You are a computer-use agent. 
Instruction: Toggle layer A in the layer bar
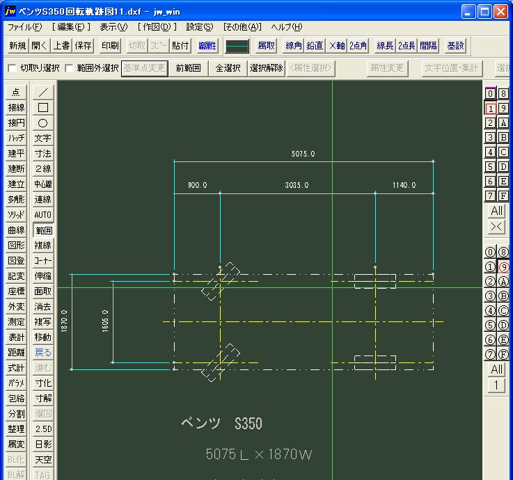(x=503, y=123)
